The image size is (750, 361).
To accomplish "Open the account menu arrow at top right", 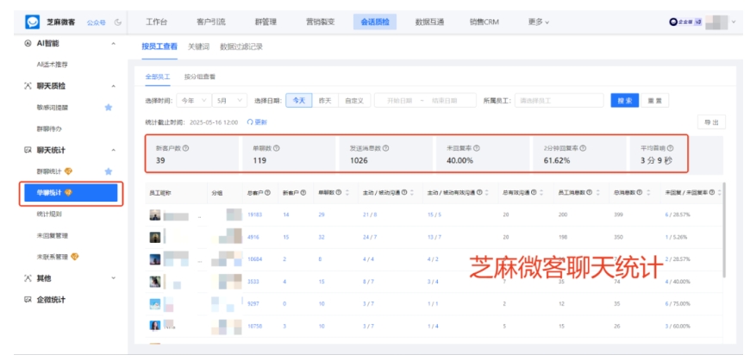I will point(734,22).
